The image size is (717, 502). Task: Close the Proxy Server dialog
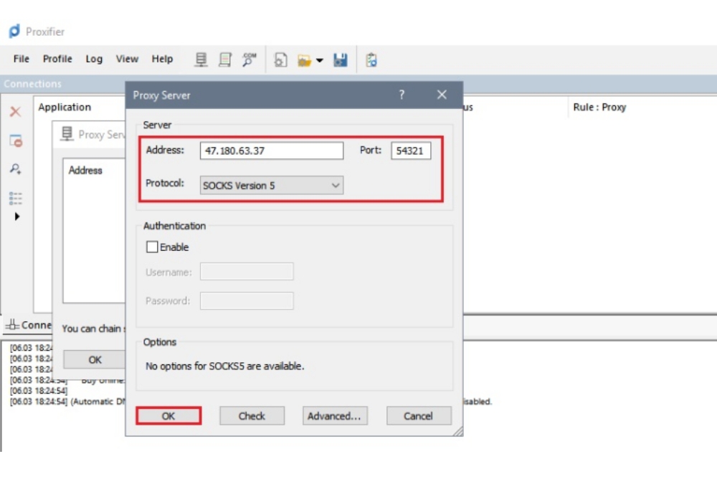[x=442, y=95]
